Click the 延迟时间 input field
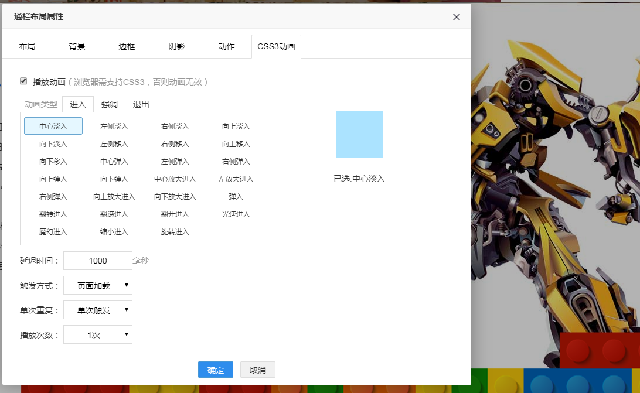This screenshot has height=393, width=640. [x=98, y=261]
